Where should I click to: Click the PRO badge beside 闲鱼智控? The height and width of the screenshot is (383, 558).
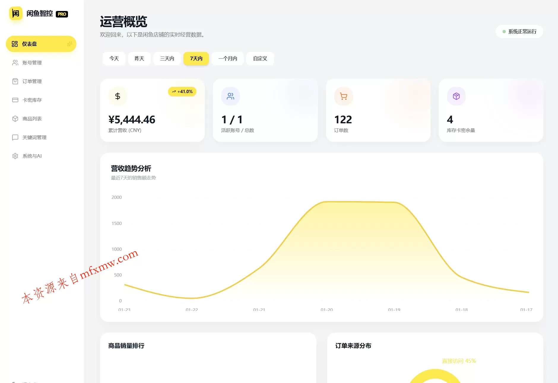click(x=62, y=14)
